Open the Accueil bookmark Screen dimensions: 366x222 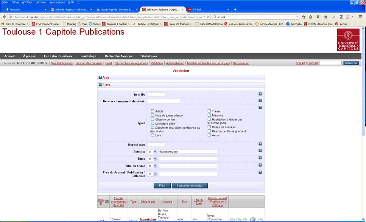[x=341, y=24]
